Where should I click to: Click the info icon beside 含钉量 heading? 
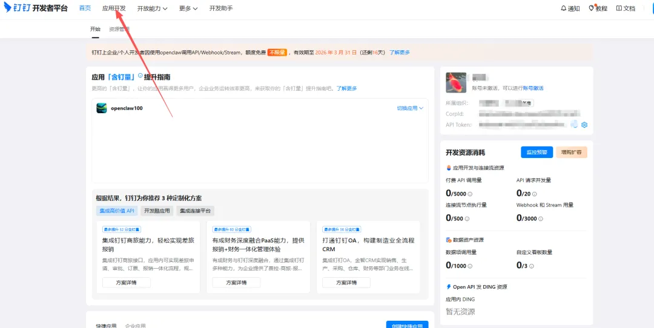[x=140, y=76]
